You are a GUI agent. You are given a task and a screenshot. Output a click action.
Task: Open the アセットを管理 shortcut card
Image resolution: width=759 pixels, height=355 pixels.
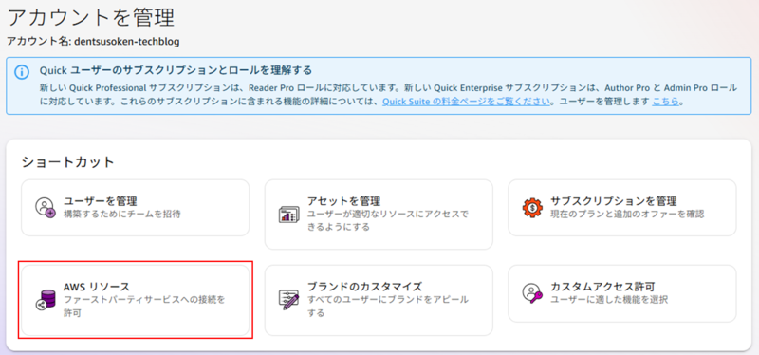pyautogui.click(x=379, y=215)
